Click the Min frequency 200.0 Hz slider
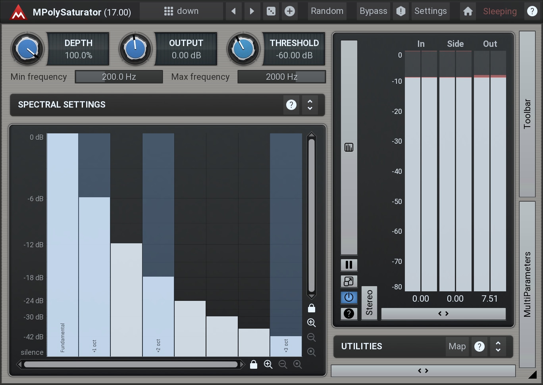Image resolution: width=543 pixels, height=385 pixels. pos(119,77)
